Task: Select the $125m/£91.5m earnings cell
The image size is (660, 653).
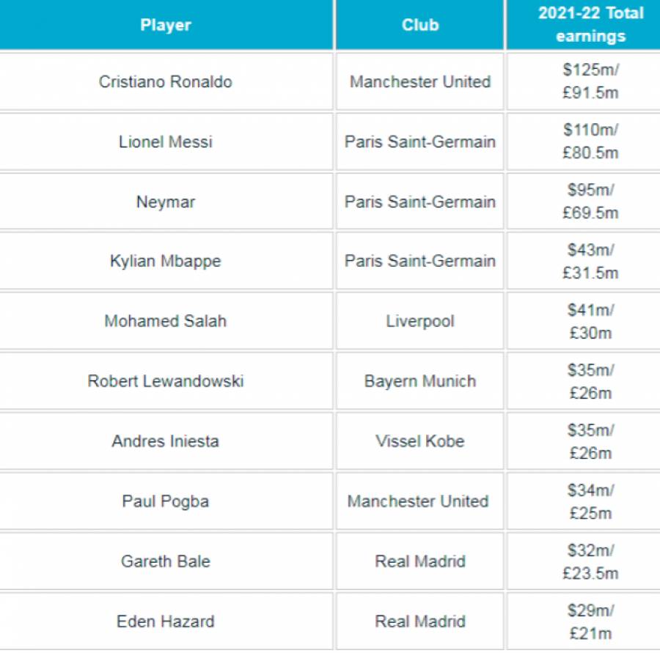Action: [x=583, y=81]
